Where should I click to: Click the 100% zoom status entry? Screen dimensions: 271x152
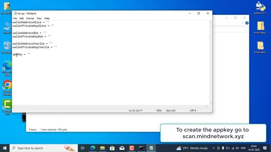click(x=159, y=111)
